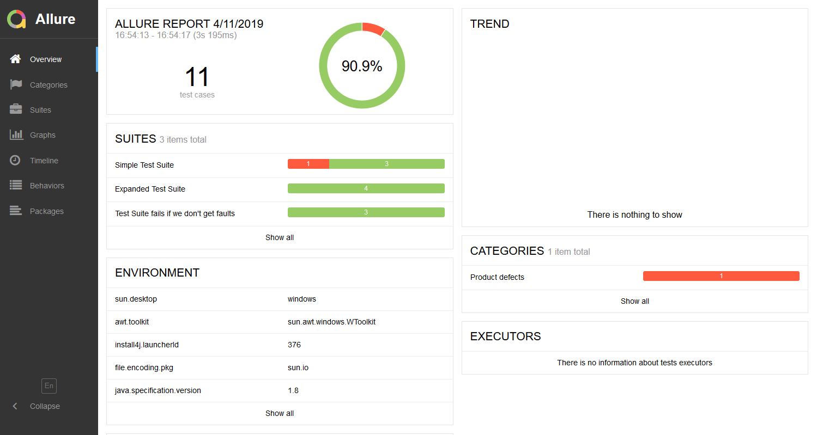Open 'Test Suite fails if we don't get faults'
Screen dimensions: 817x435
[x=280, y=213]
